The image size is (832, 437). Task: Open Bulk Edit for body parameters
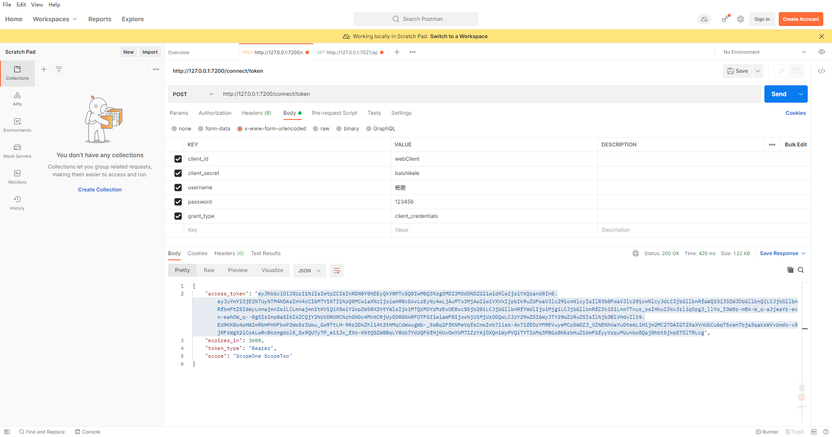[796, 145]
